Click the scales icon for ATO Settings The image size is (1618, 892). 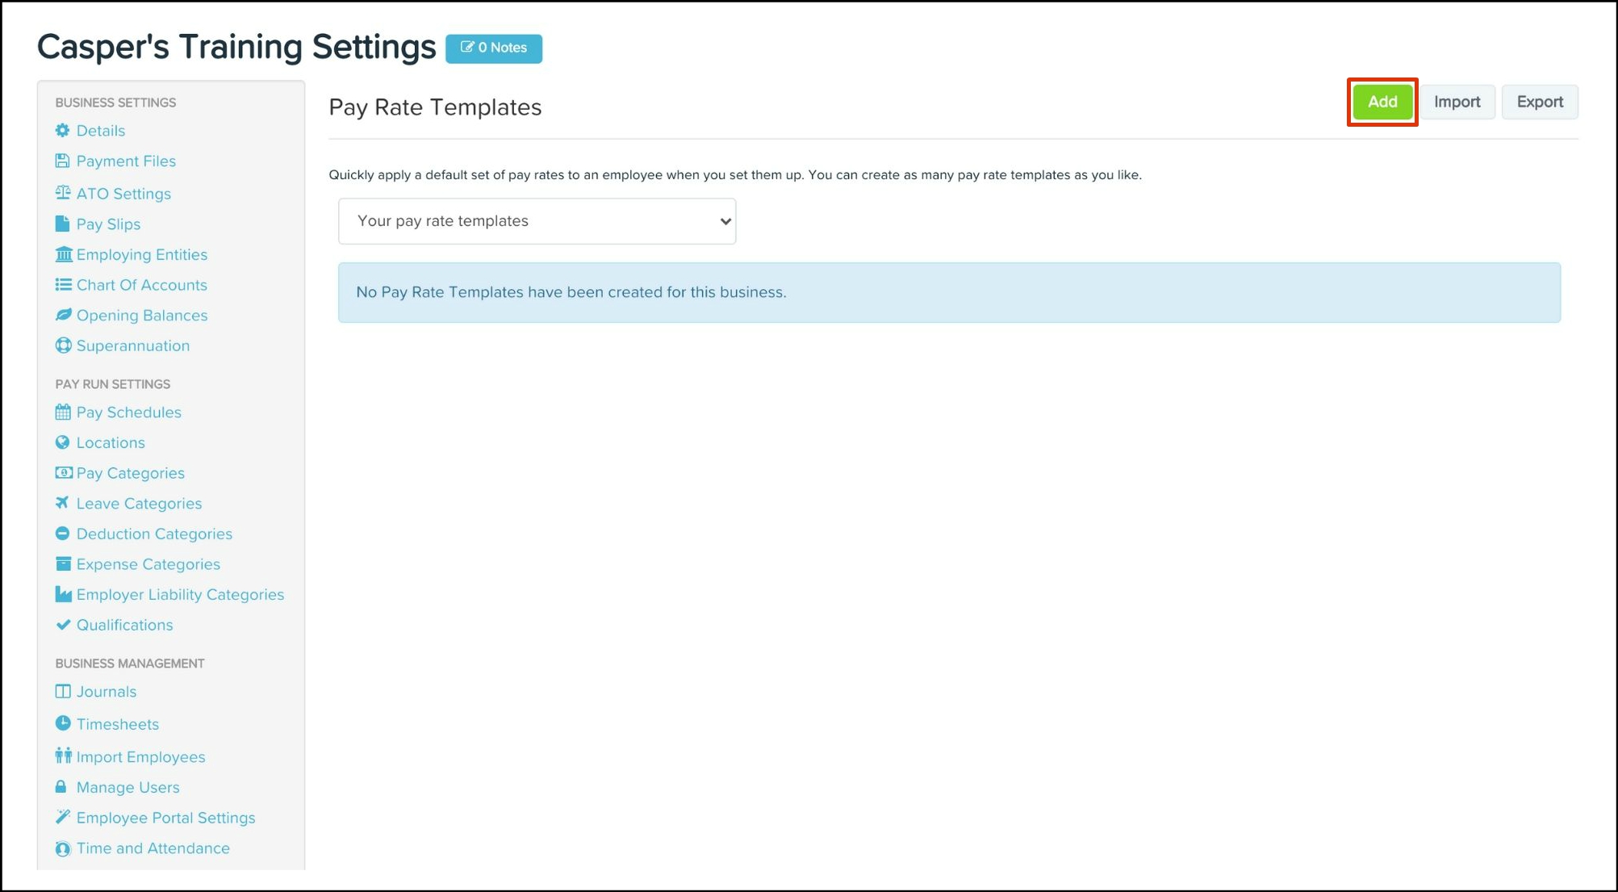tap(62, 193)
